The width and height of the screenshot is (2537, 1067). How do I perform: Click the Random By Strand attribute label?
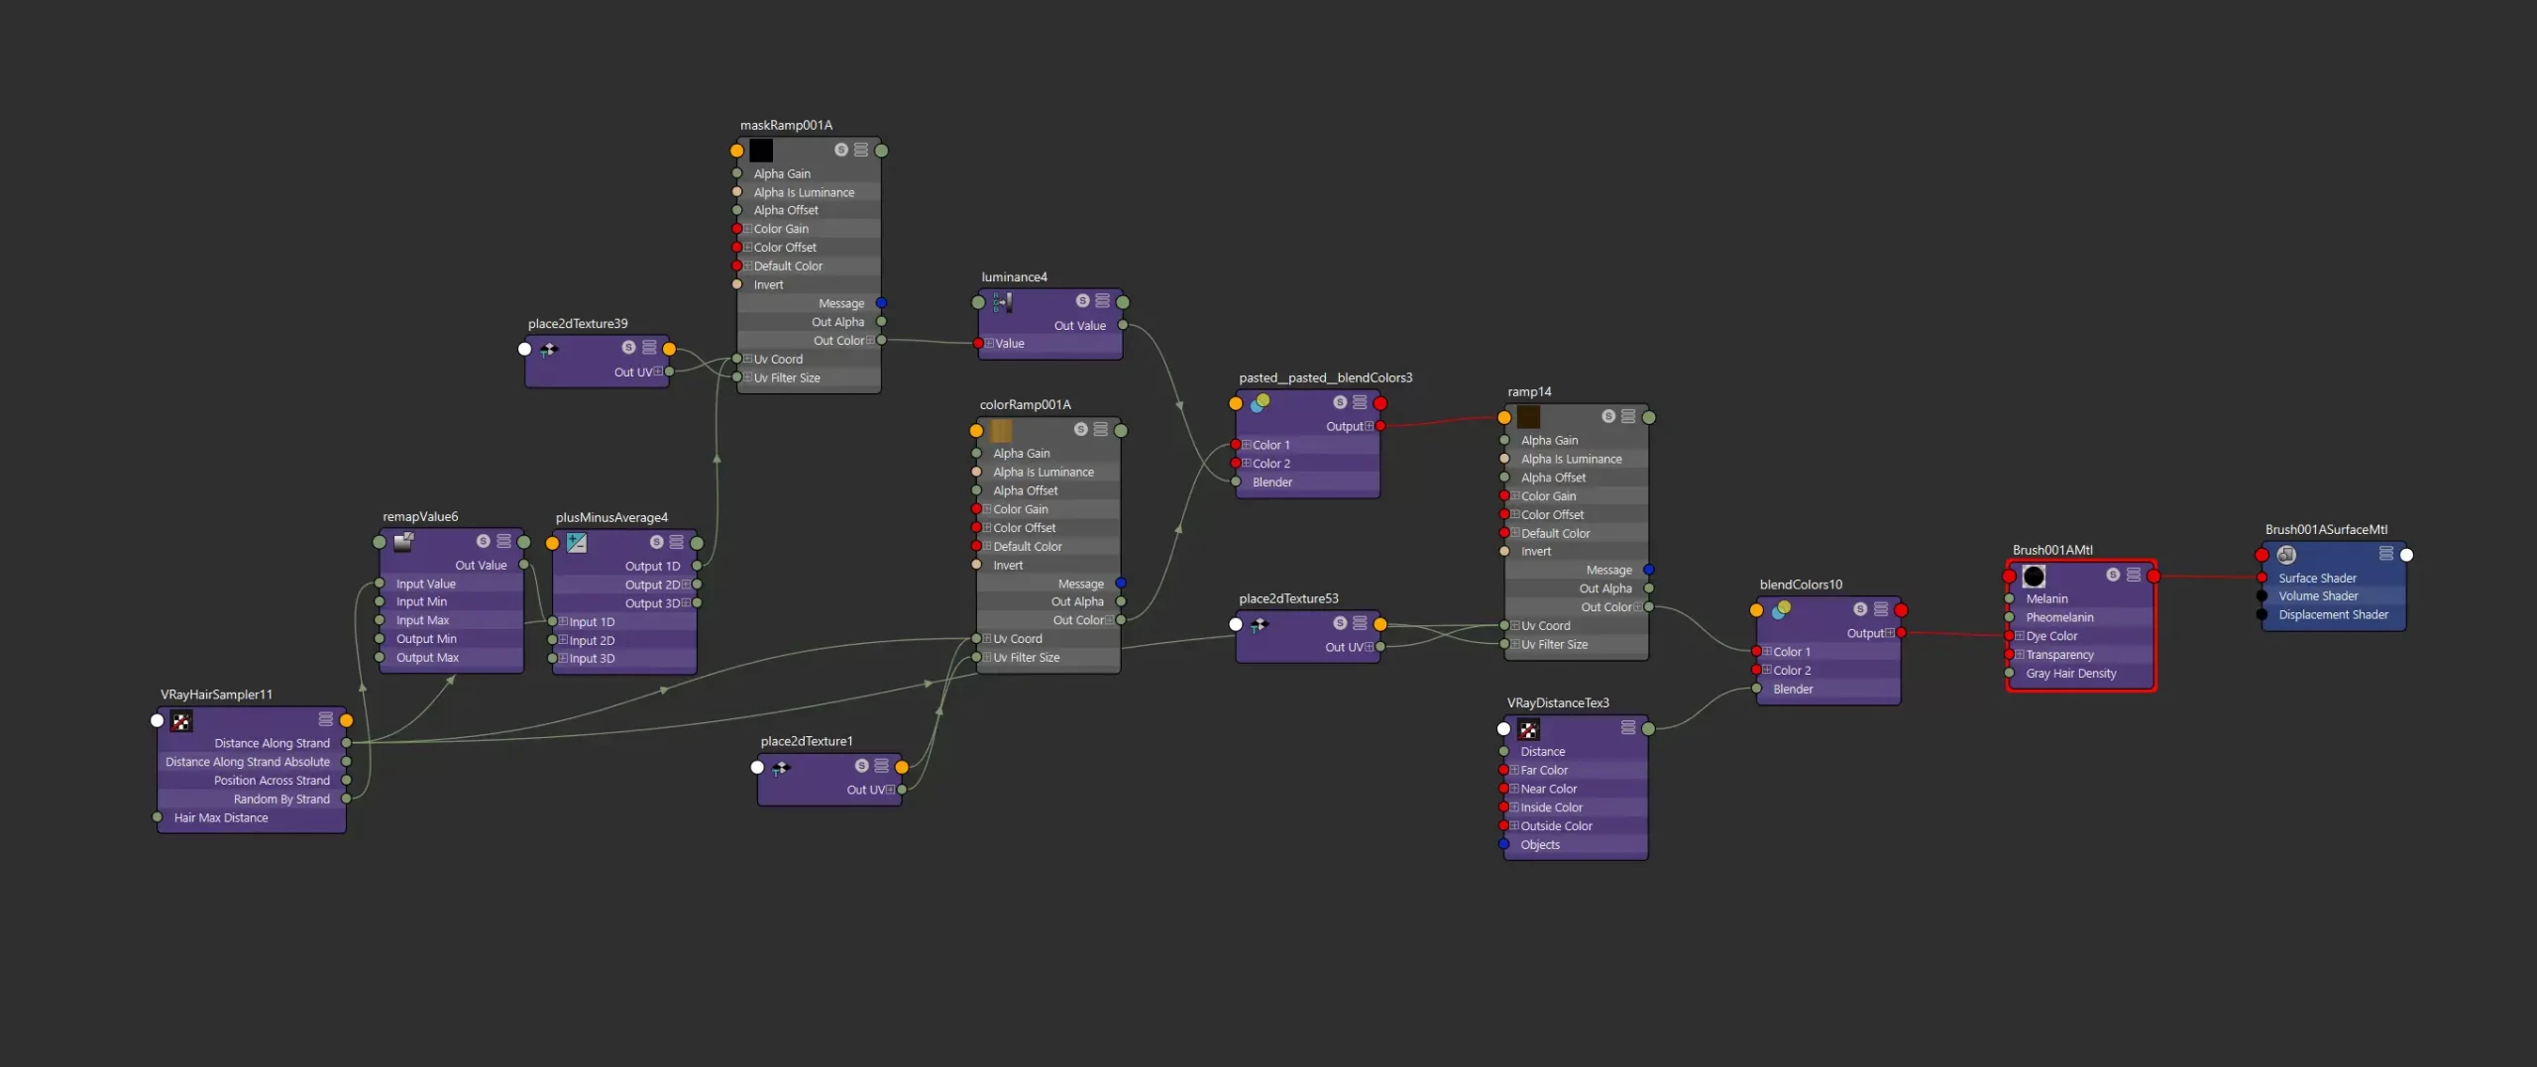pyautogui.click(x=281, y=800)
